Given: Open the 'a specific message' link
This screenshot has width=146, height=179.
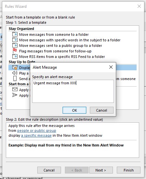Looking at the screenshot, I should (36, 135).
